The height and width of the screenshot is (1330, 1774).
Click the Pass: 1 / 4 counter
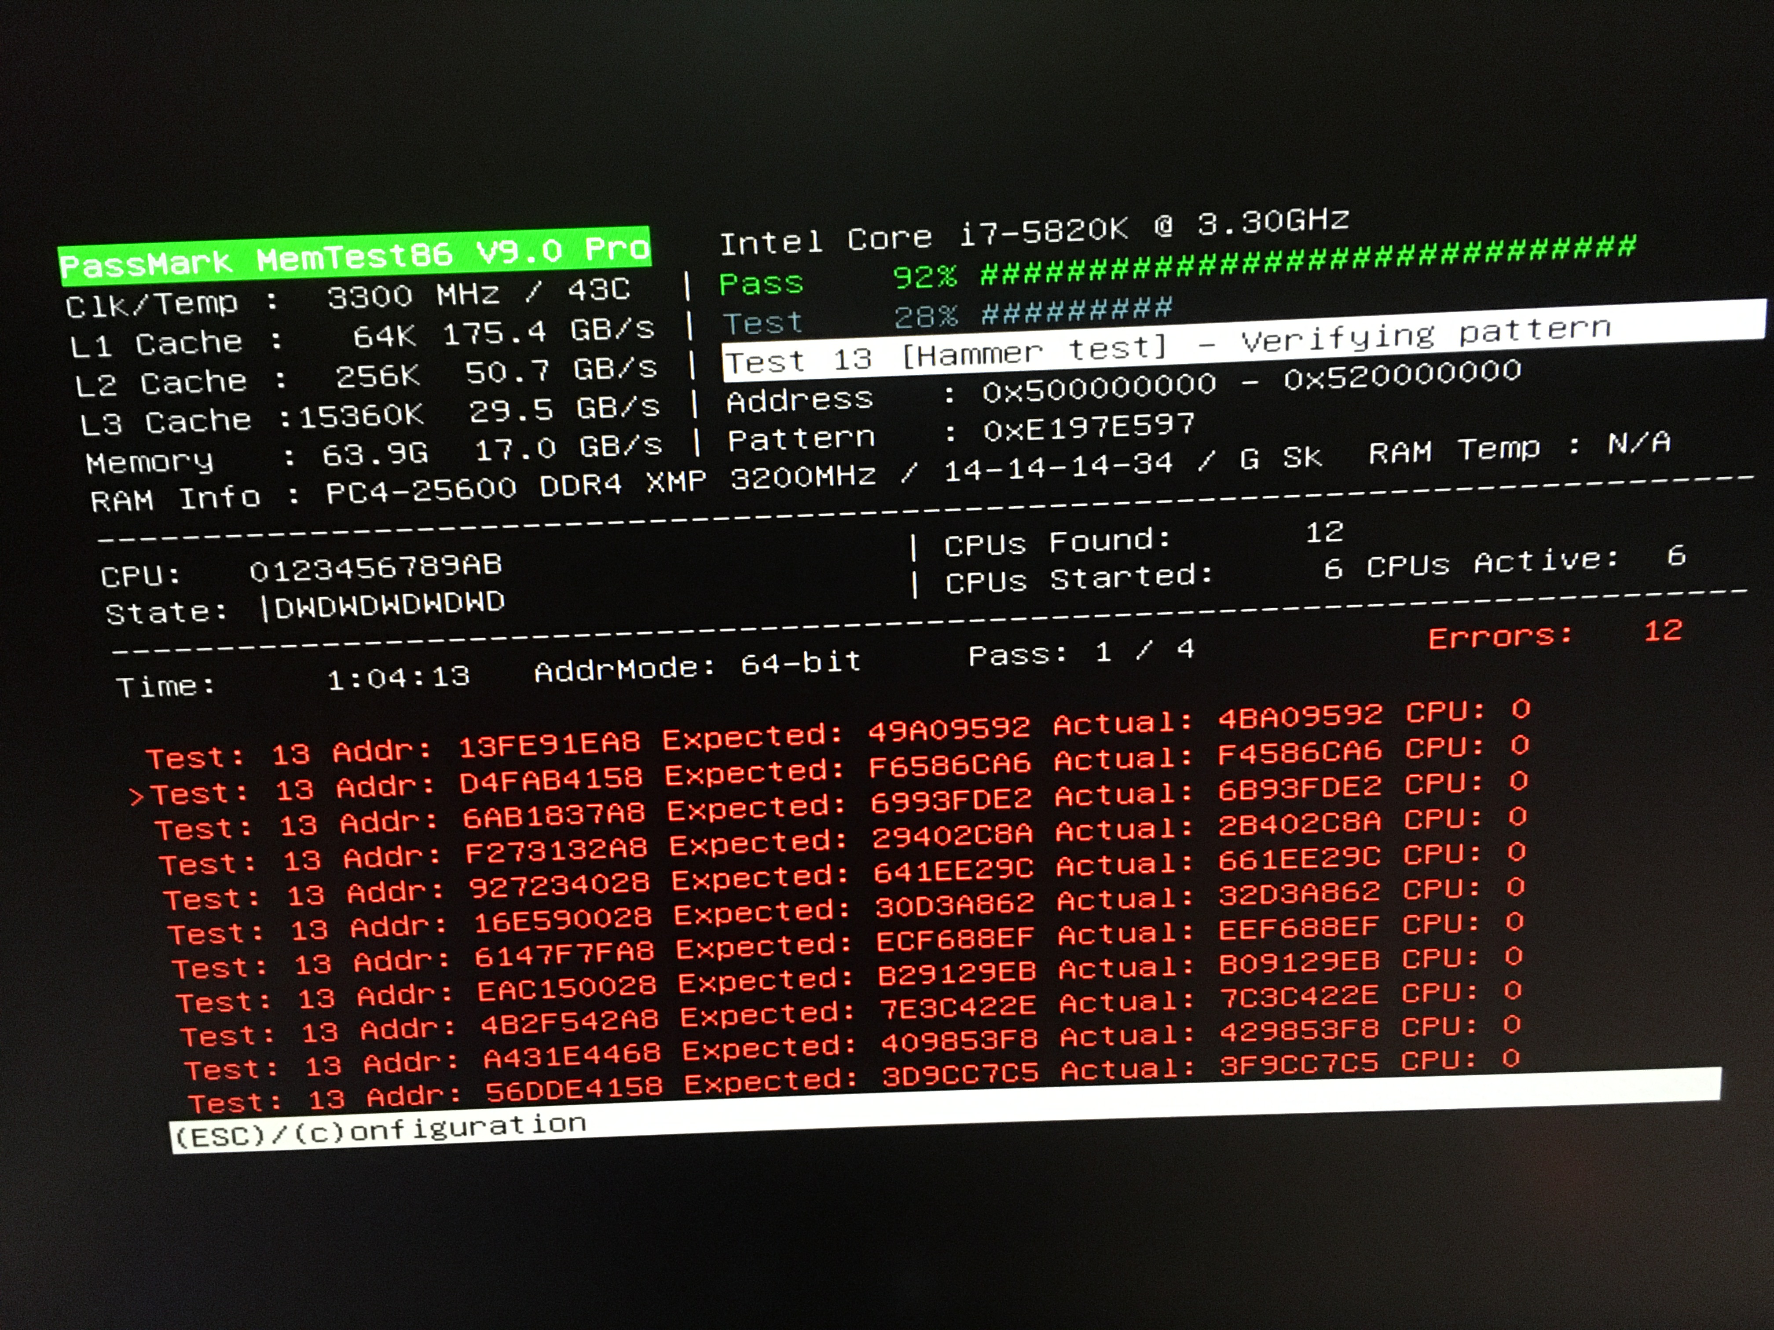point(1081,653)
